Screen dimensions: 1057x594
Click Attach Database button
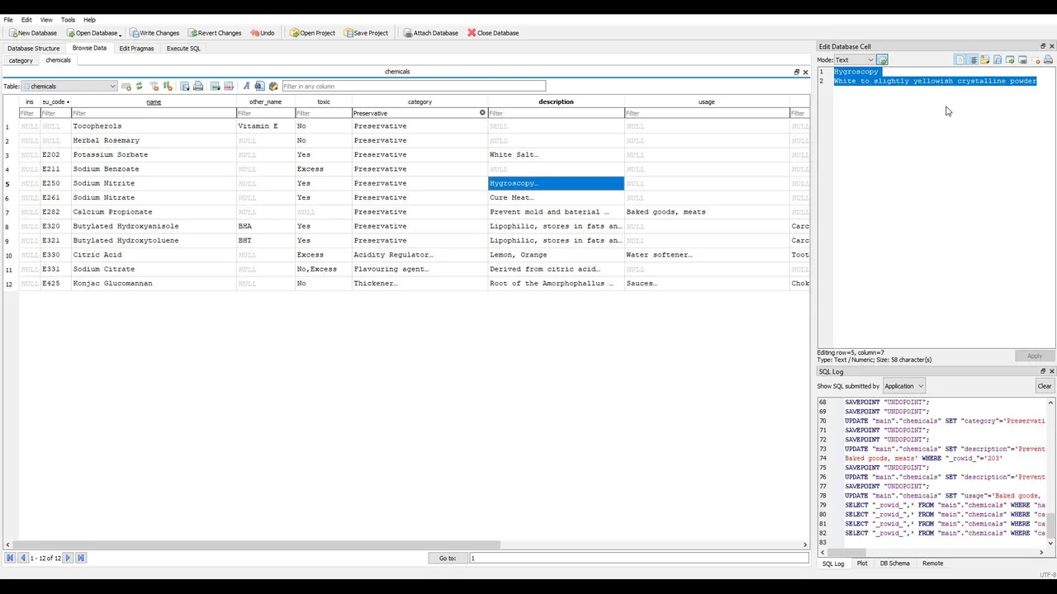coord(430,33)
